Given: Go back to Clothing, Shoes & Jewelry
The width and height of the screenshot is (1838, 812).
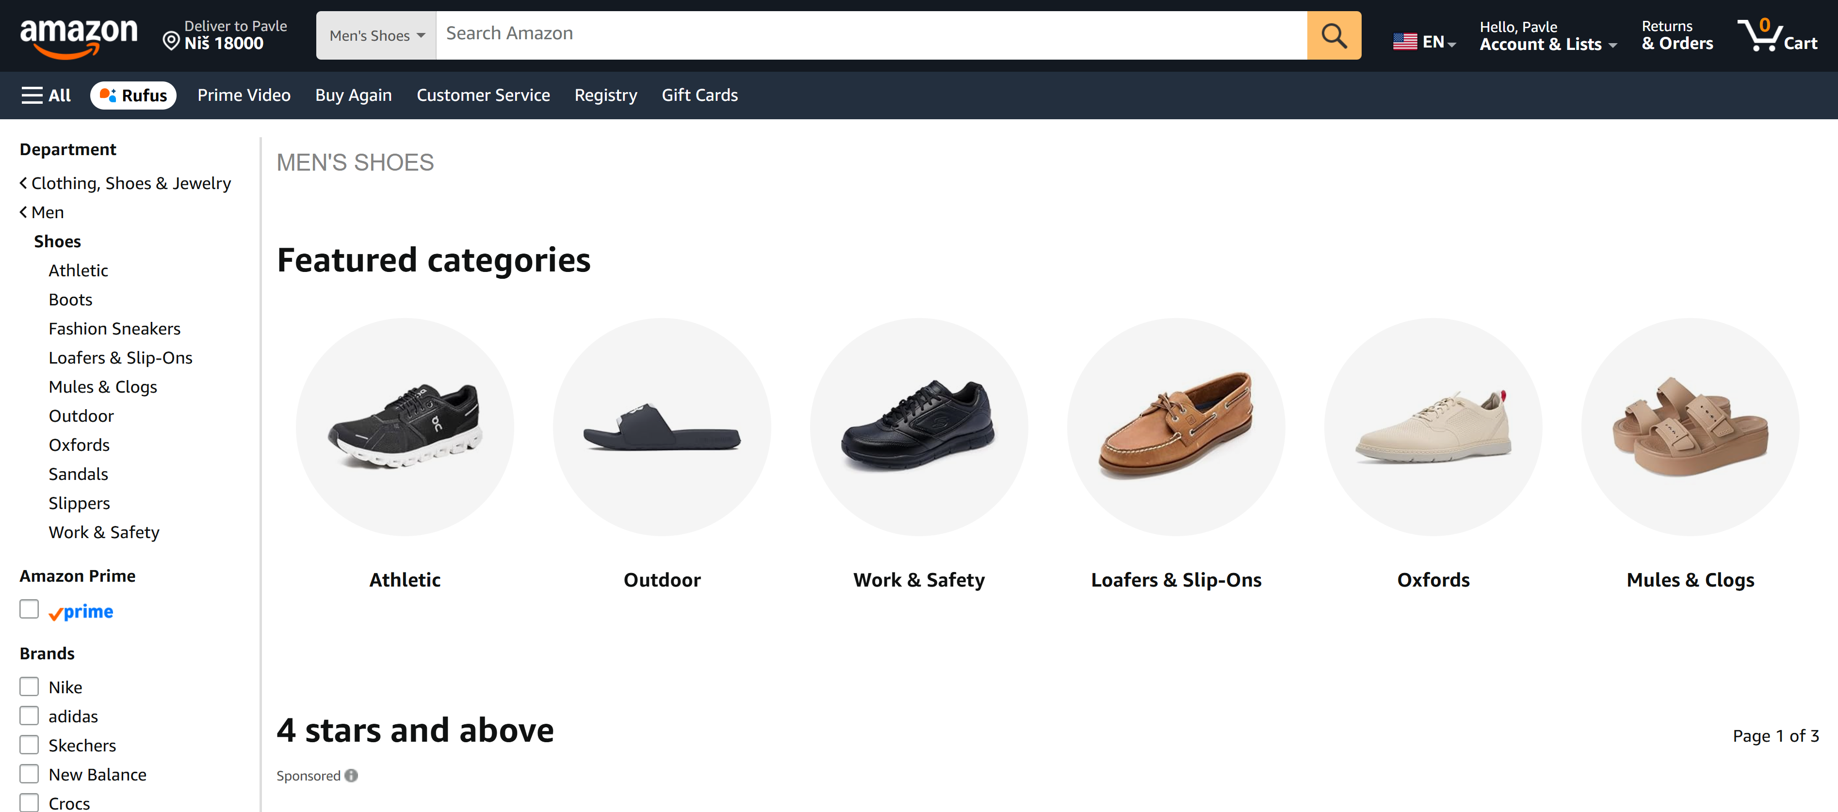Looking at the screenshot, I should pos(130,182).
